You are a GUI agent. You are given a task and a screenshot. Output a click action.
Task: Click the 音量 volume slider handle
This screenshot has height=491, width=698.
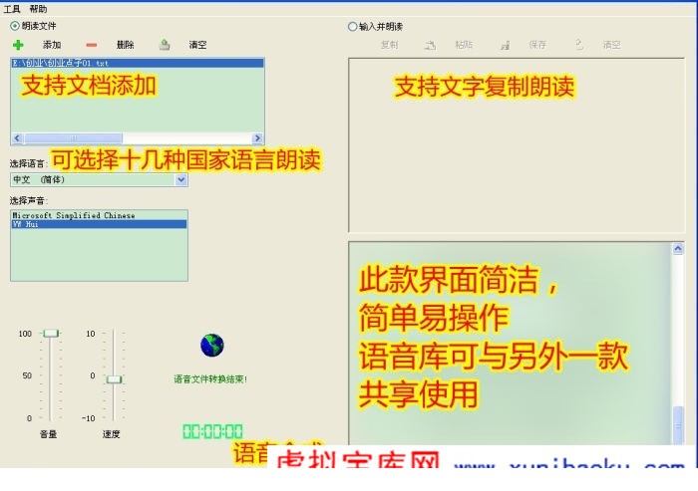coord(51,333)
